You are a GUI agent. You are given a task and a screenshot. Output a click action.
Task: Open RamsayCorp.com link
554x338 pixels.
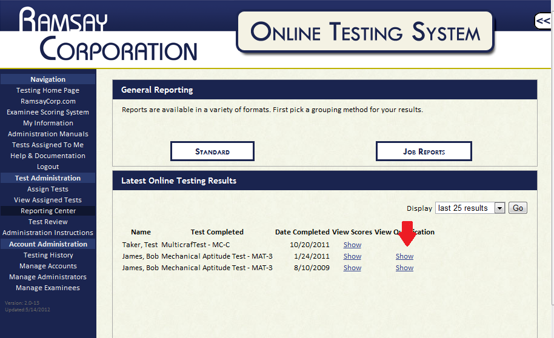pyautogui.click(x=48, y=101)
